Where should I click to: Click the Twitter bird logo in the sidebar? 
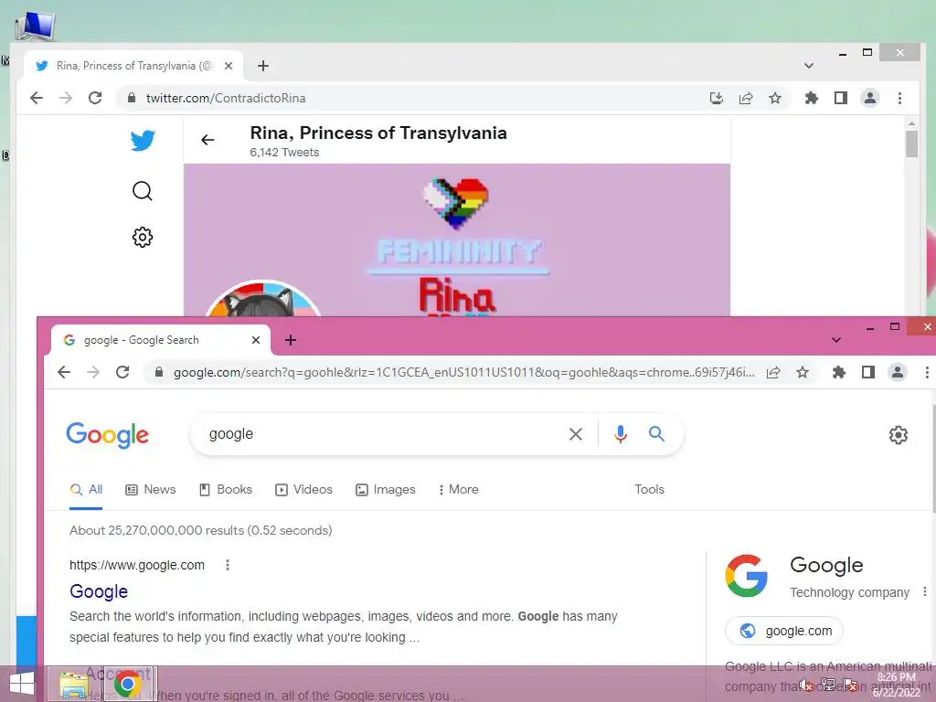tap(143, 140)
